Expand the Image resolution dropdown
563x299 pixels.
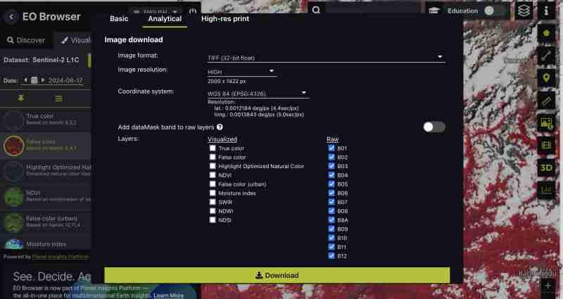pos(241,72)
